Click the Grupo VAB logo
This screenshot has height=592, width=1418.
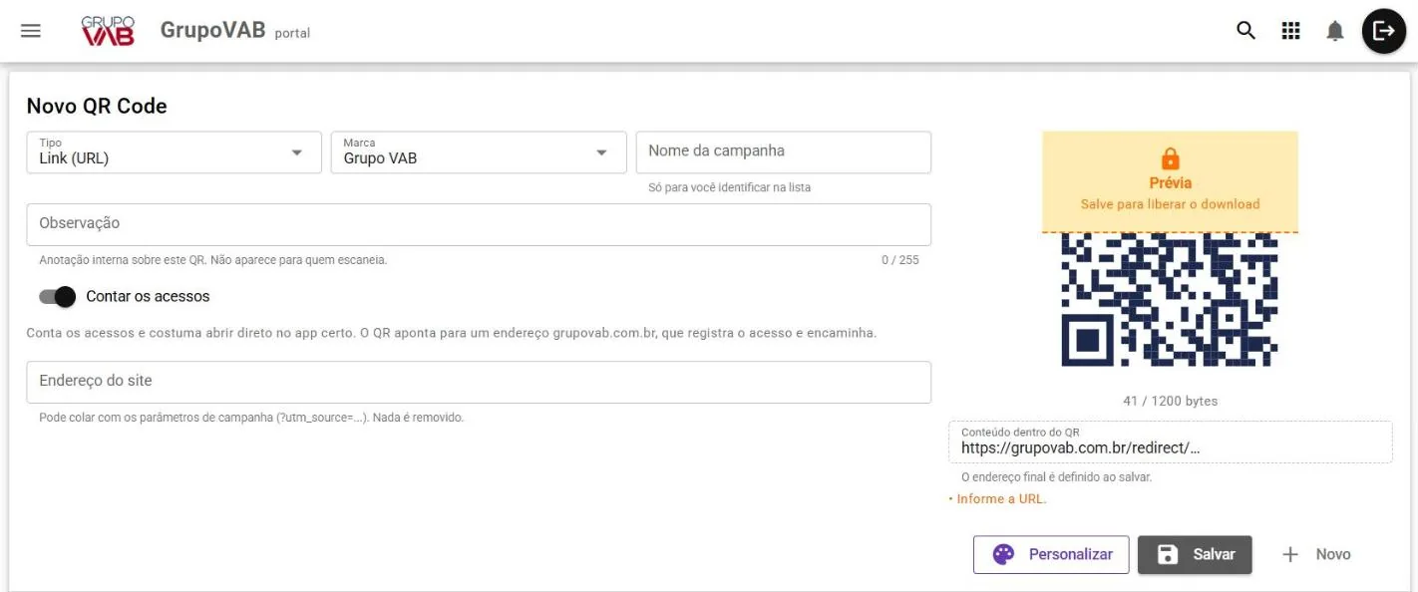point(108,31)
